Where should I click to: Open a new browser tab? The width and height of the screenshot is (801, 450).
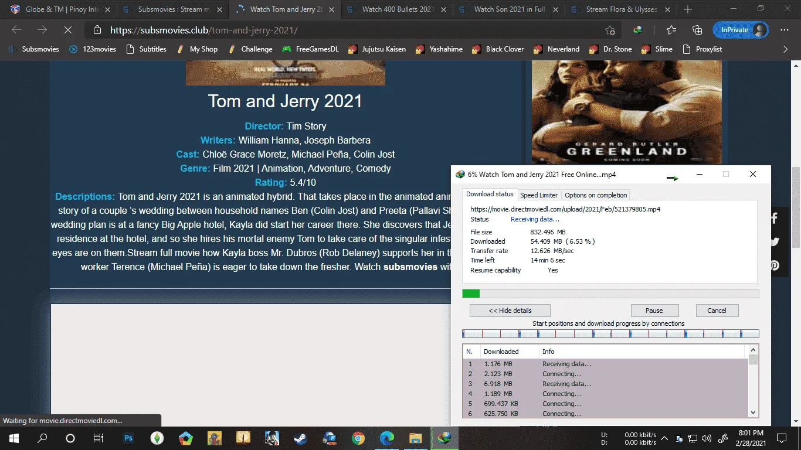click(x=688, y=9)
